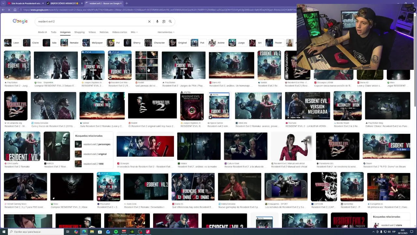This screenshot has height=235, width=417.
Task: Expand the Herramientas dropdown
Action: [166, 32]
